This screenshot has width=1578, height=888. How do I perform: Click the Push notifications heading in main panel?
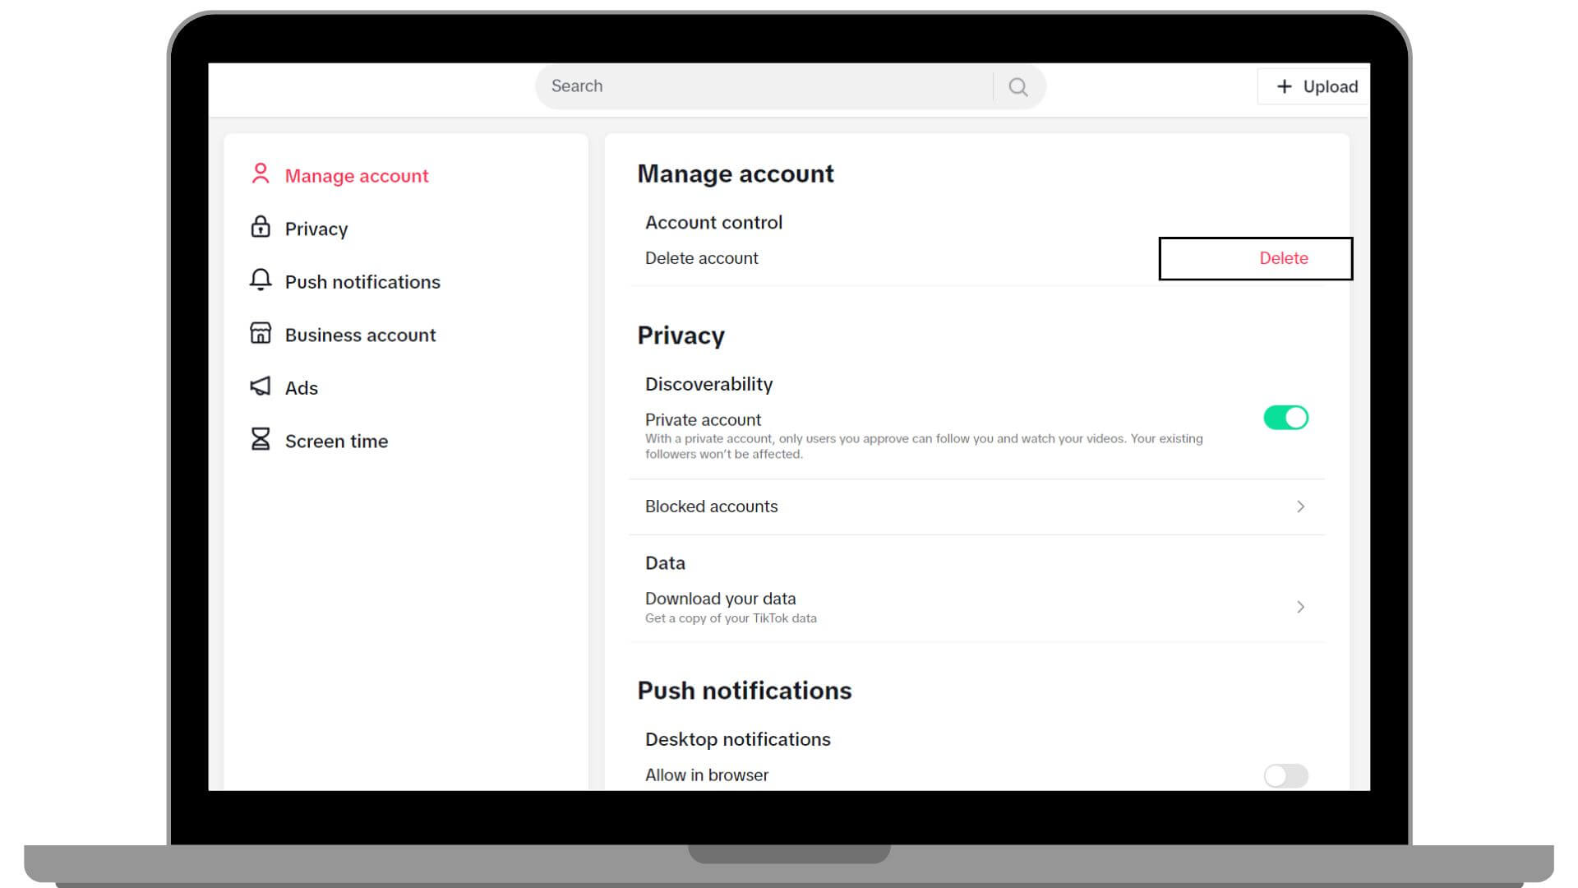tap(745, 691)
